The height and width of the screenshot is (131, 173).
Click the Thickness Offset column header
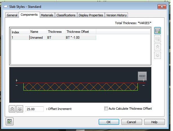click(x=81, y=32)
